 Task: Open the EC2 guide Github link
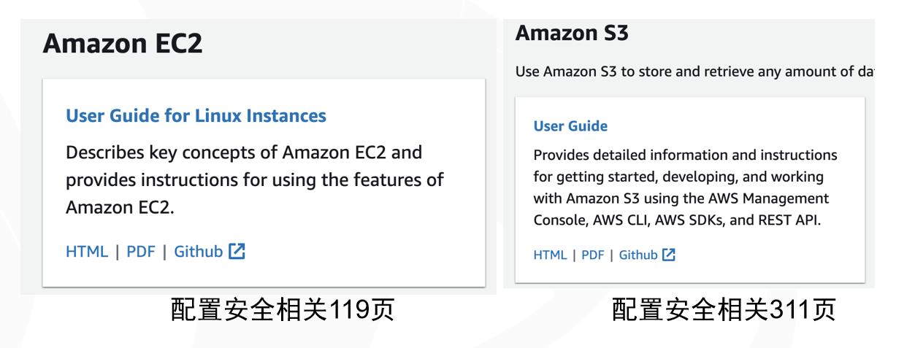point(198,252)
